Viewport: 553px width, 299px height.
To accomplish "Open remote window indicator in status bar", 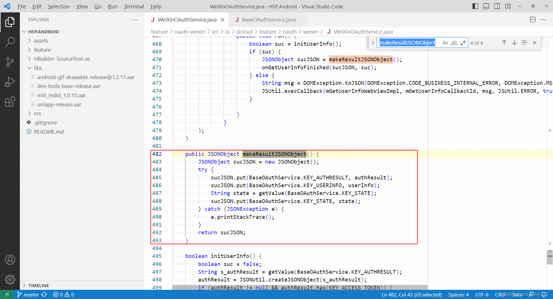I will (x=7, y=294).
